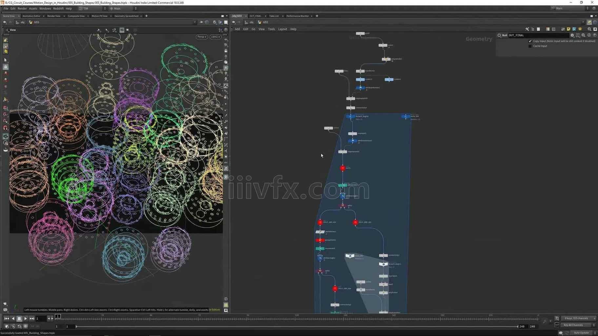Toggle the Copy Input checkbox
This screenshot has height=336, width=598.
tap(530, 41)
